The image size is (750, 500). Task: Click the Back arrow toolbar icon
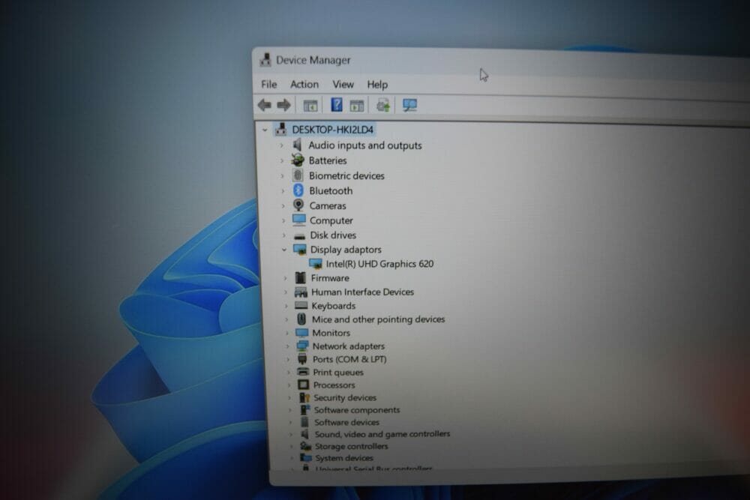265,105
